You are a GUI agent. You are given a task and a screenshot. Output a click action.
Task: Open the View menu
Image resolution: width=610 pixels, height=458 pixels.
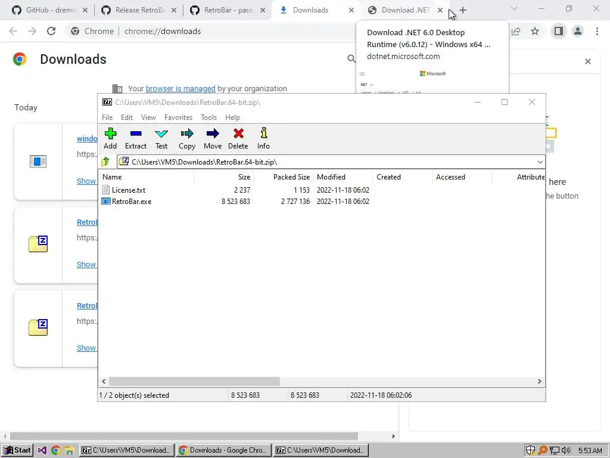pos(148,117)
